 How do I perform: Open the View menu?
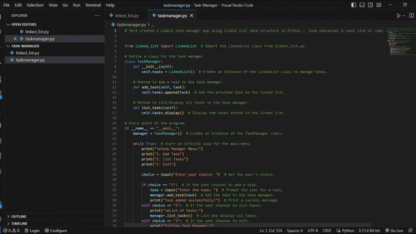(53, 5)
